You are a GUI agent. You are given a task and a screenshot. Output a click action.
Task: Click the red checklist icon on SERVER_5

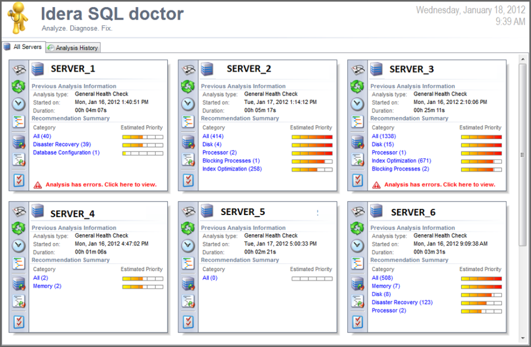pos(188,322)
